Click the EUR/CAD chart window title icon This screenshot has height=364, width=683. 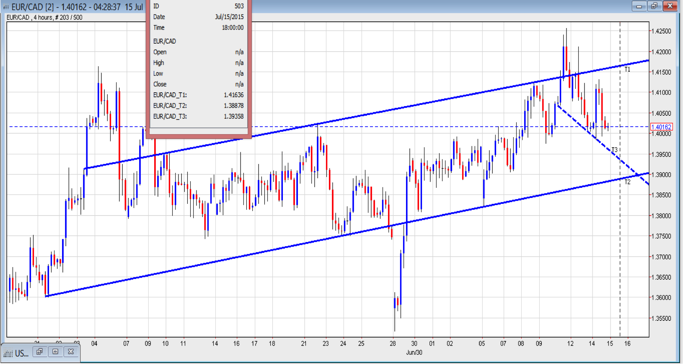tap(6, 7)
